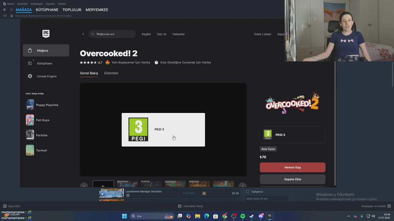Click the volume tray icon
This screenshot has width=394, height=221.
tap(373, 216)
